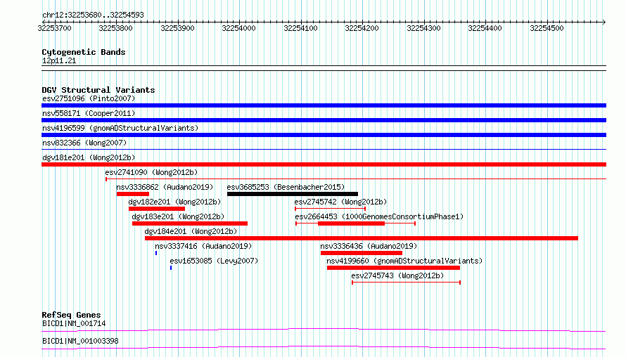Select nsv3336436 (Audano2019) label
The height and width of the screenshot is (357, 626).
tap(369, 246)
